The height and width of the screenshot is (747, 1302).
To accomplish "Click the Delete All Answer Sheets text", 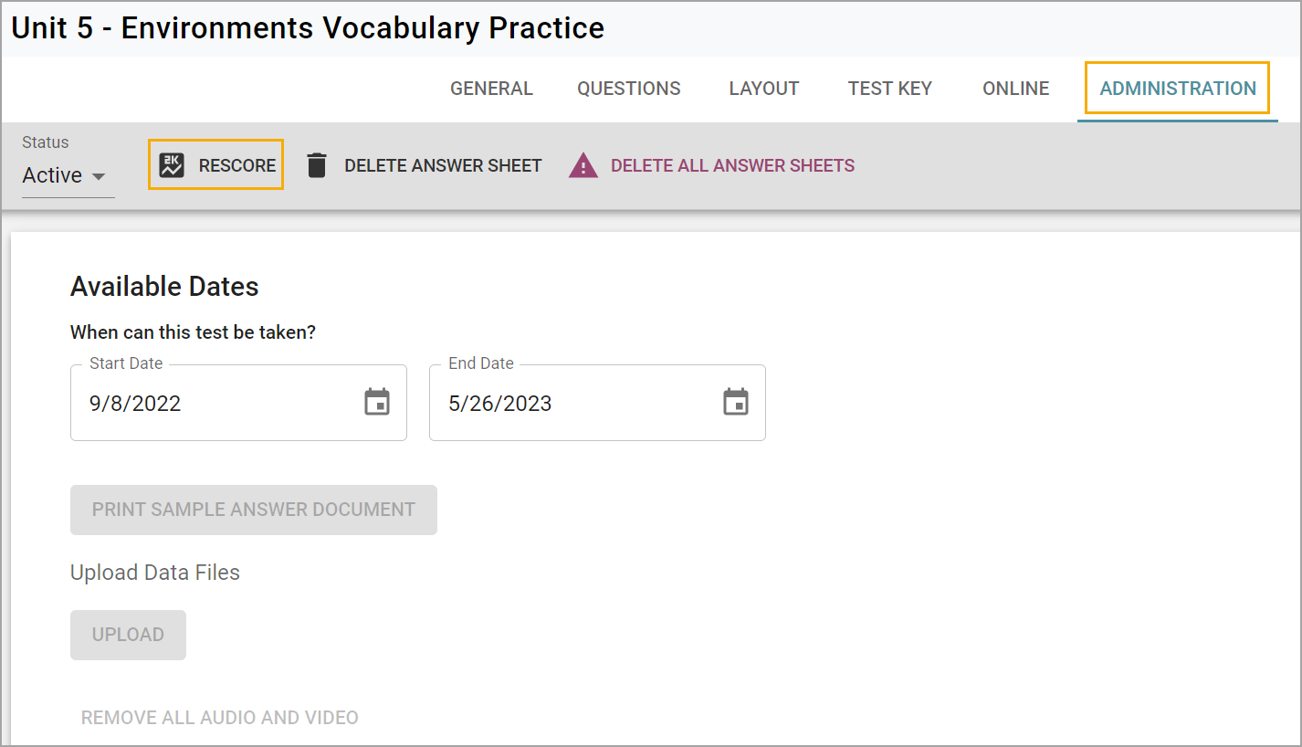I will [732, 166].
